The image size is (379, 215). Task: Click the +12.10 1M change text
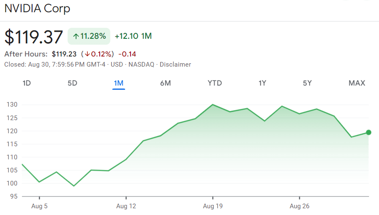pos(133,36)
